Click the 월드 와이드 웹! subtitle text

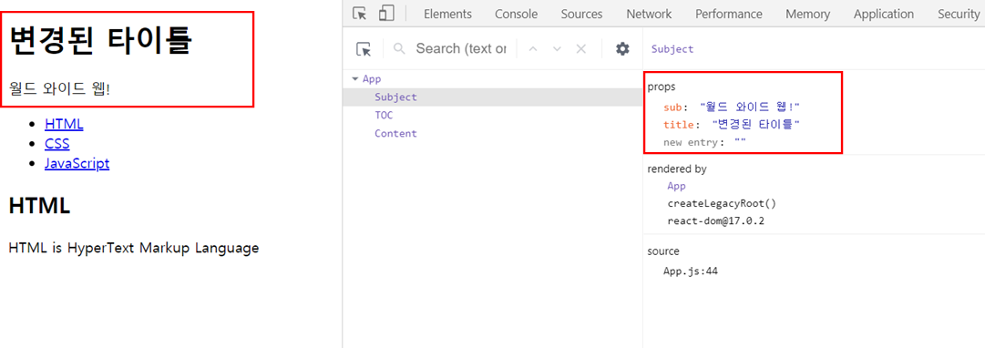point(59,88)
